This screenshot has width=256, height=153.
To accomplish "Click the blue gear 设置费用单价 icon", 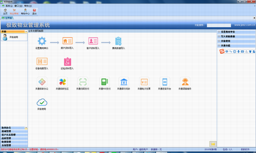I will (42, 41).
